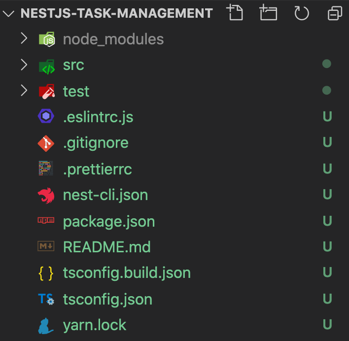Click the ESLint icon beside .eslintrc.js
This screenshot has height=341, width=349.
click(x=46, y=117)
